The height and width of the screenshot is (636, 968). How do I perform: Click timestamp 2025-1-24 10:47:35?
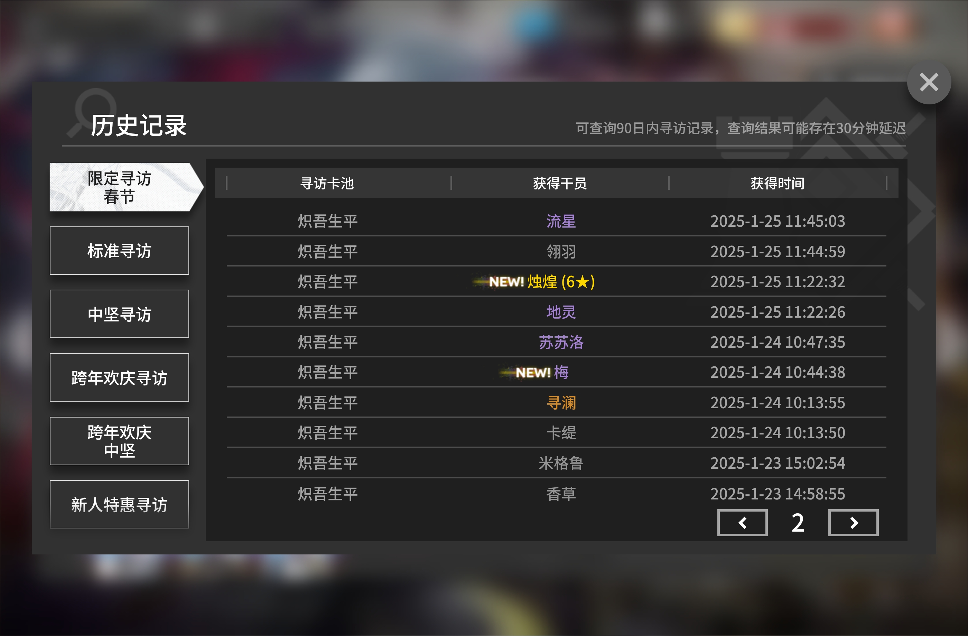777,342
